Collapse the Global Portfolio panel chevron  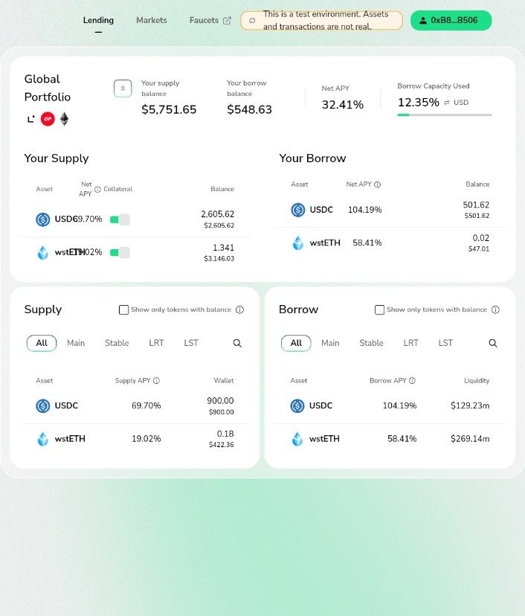click(x=123, y=89)
